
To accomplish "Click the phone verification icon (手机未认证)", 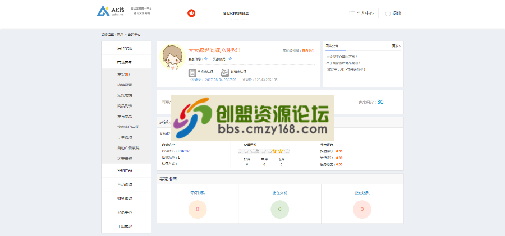I will click(192, 72).
